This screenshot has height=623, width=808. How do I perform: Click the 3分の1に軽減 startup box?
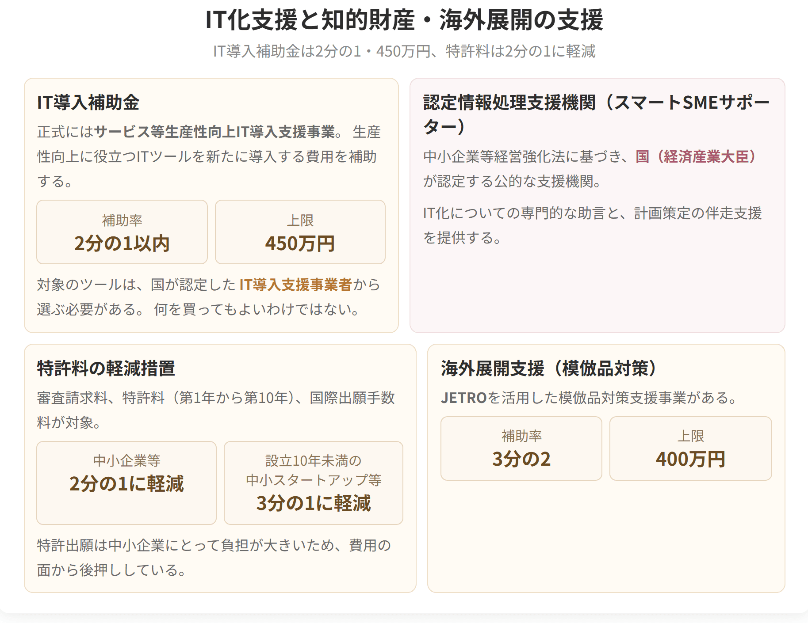coord(314,483)
